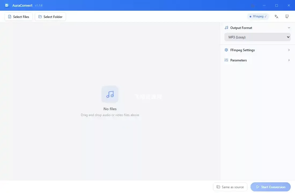Click the 'Drag and drop audio or video files above' hint
Viewport: 295px width, 193px height.
click(110, 115)
